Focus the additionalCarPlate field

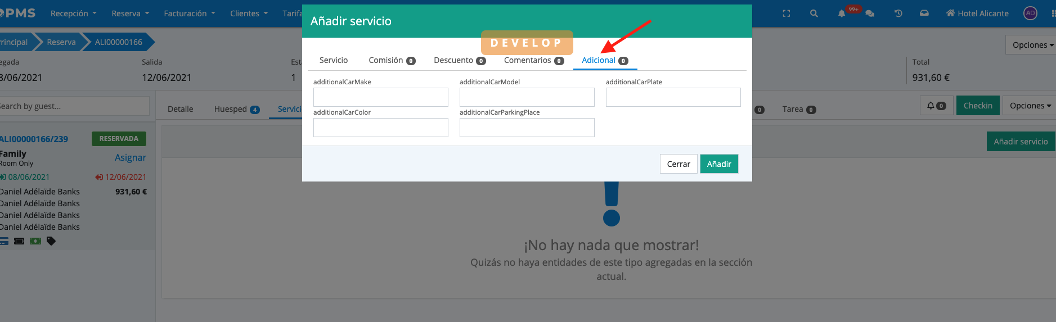click(x=673, y=97)
